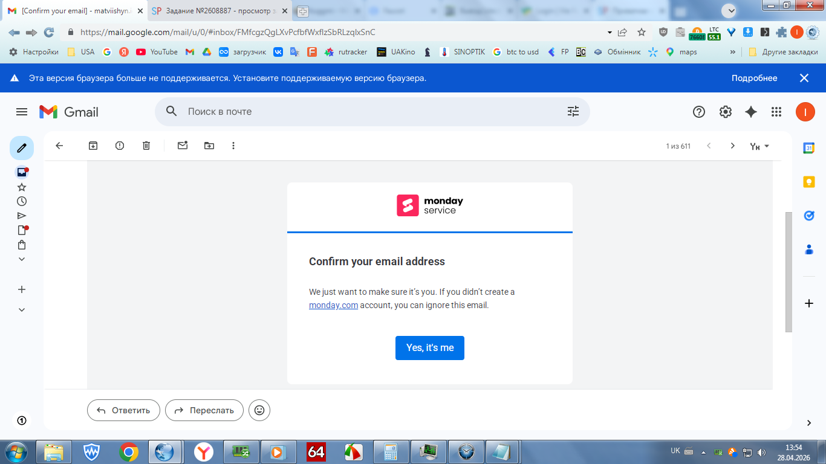
Task: Click the Gmail logo
Action: [x=69, y=112]
